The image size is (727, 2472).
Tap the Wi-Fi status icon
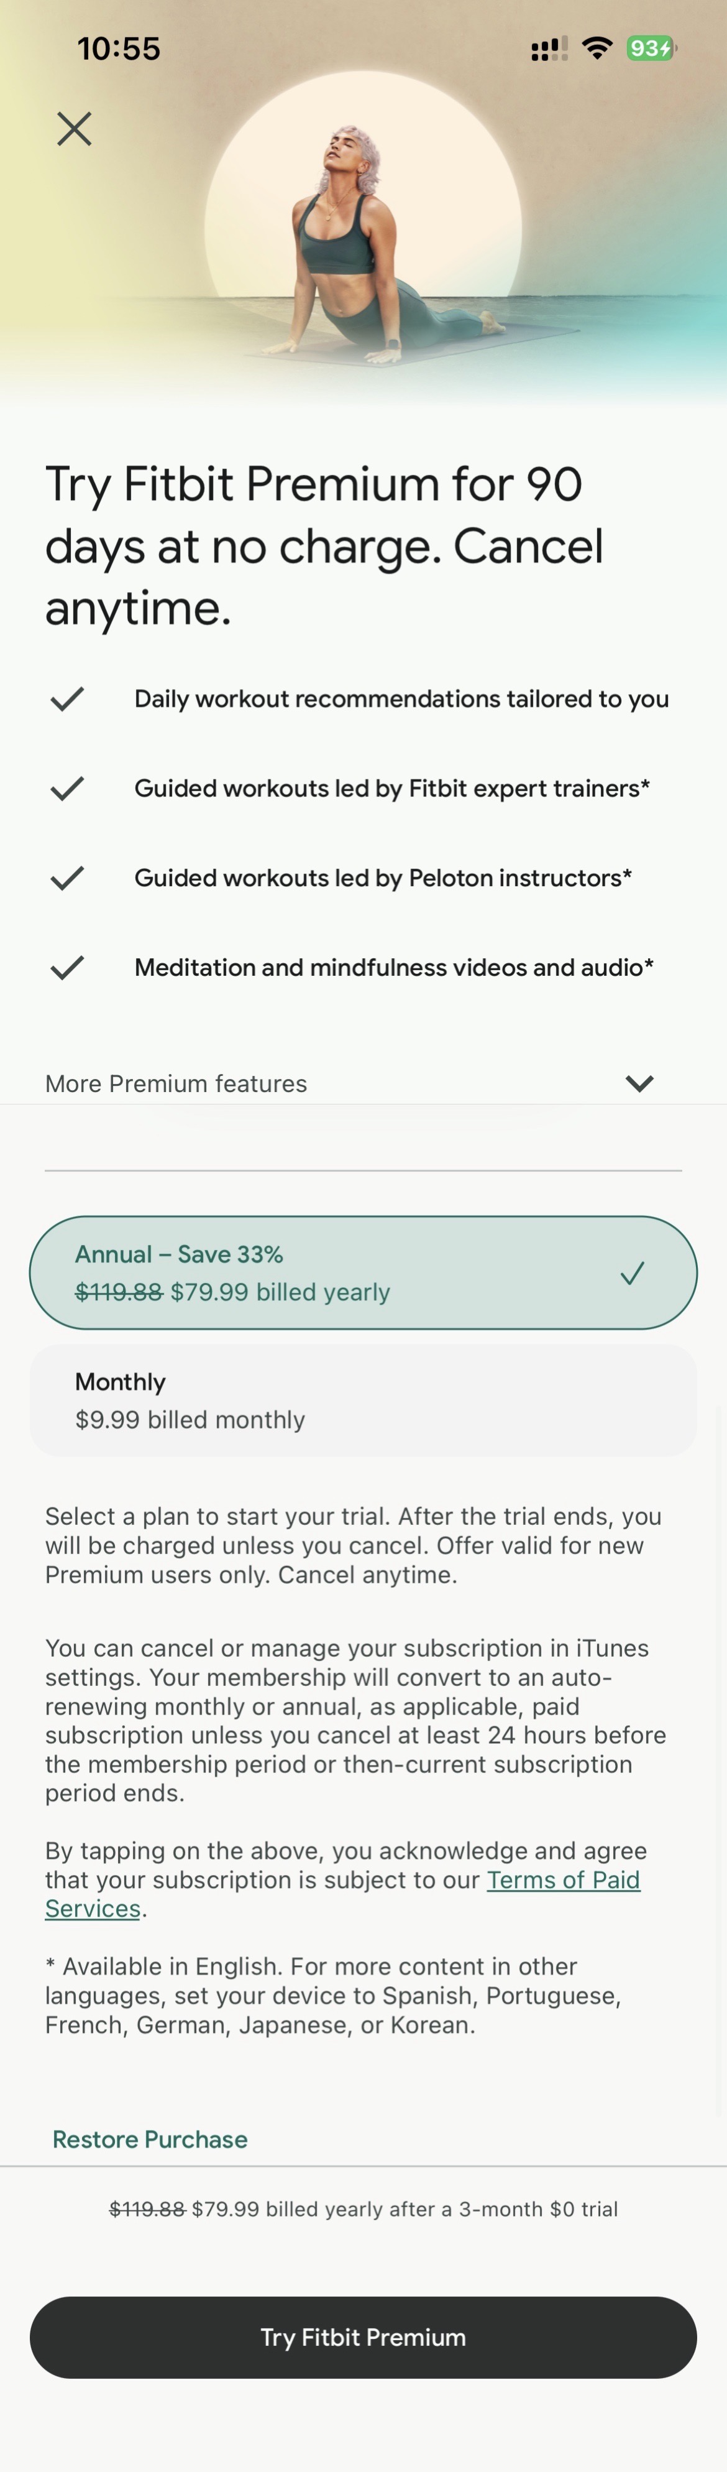[x=598, y=48]
